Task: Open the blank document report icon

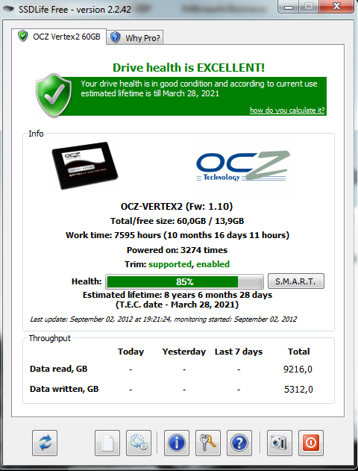Action: [107, 443]
